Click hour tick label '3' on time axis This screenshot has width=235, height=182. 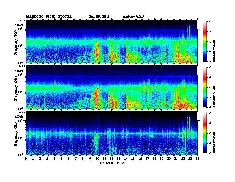(47, 159)
